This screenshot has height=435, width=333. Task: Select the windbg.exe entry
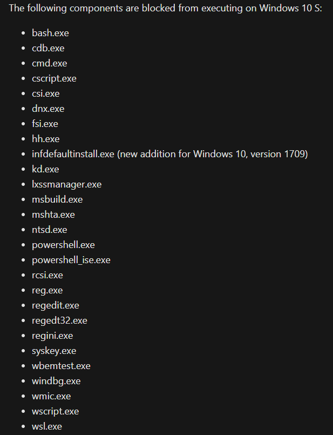[56, 381]
